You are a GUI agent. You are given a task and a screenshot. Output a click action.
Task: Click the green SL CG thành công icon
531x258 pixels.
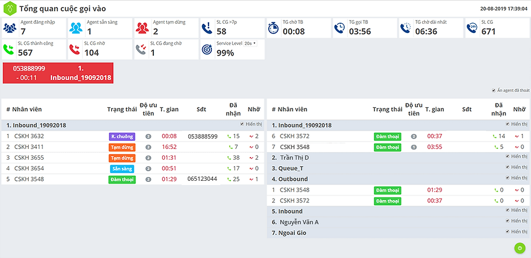click(9, 50)
